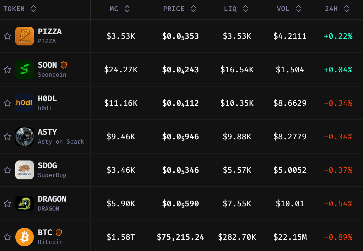Screen dimensions: 363x251
Task: Click the Bitcoin price $75,215.24 cell
Action: [181, 237]
